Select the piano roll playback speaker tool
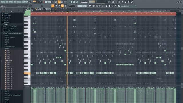 (52, 9)
